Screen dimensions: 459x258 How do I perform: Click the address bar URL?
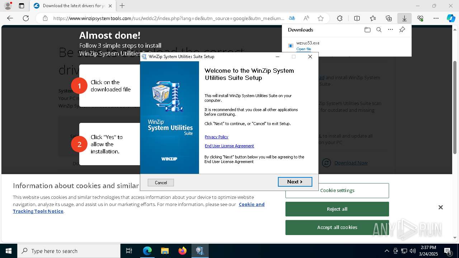click(x=169, y=18)
